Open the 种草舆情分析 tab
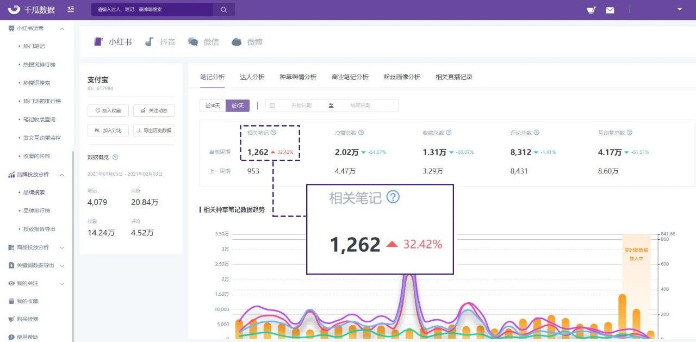 click(x=298, y=77)
